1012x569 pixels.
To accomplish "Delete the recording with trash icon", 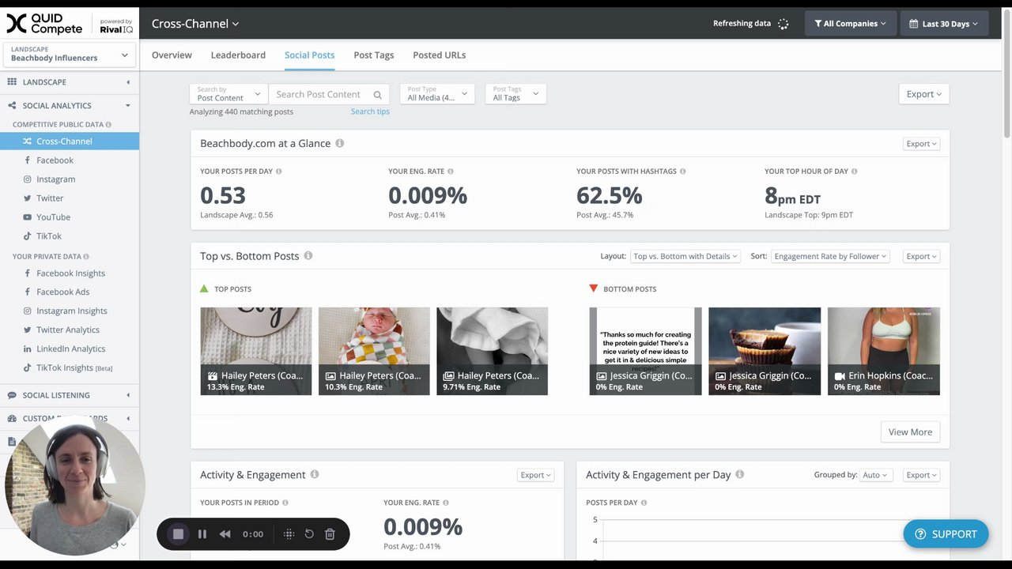I will pos(330,534).
